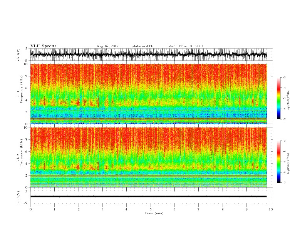Click the time axis tick '0'
The height and width of the screenshot is (235, 305).
pyautogui.click(x=30, y=209)
